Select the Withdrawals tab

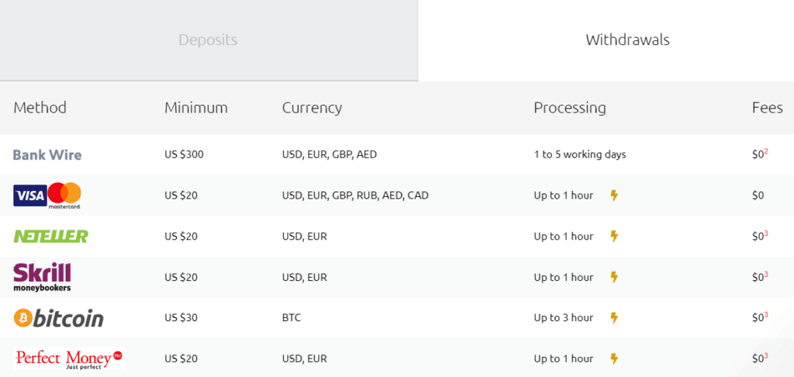click(x=627, y=40)
